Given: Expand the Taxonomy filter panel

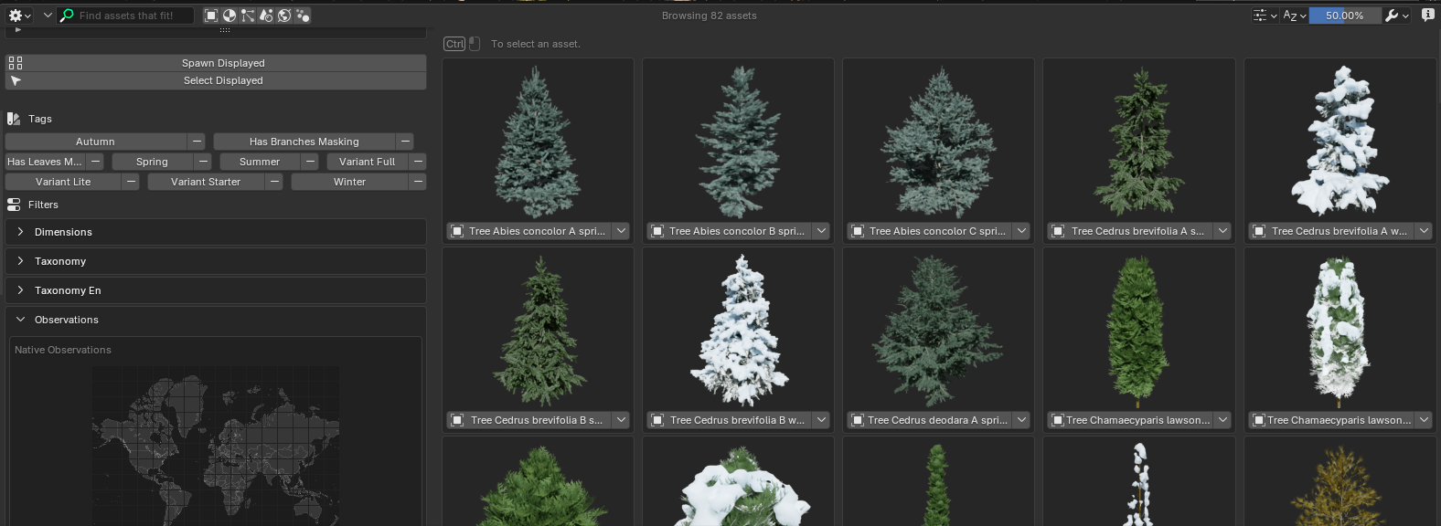Looking at the screenshot, I should click(x=216, y=261).
